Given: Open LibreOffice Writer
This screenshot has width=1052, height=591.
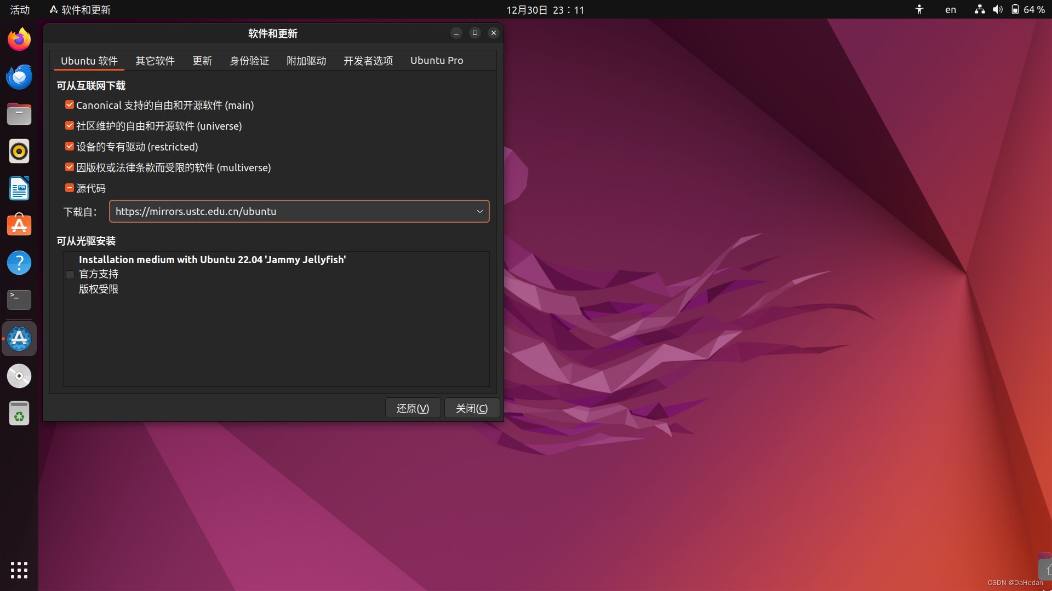Looking at the screenshot, I should (19, 188).
